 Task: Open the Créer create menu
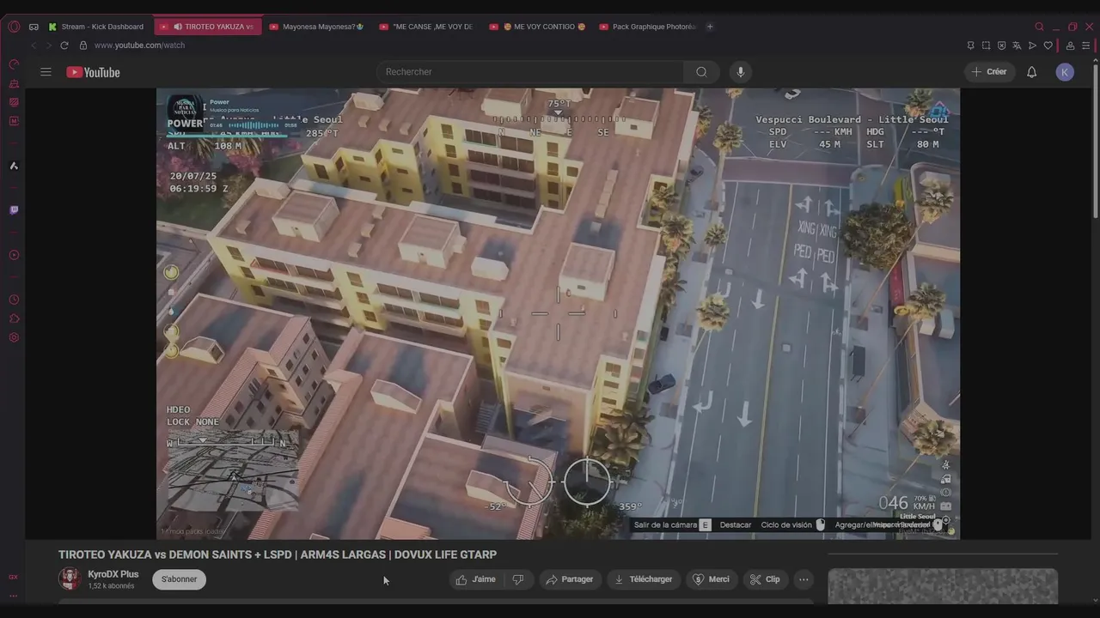[989, 72]
